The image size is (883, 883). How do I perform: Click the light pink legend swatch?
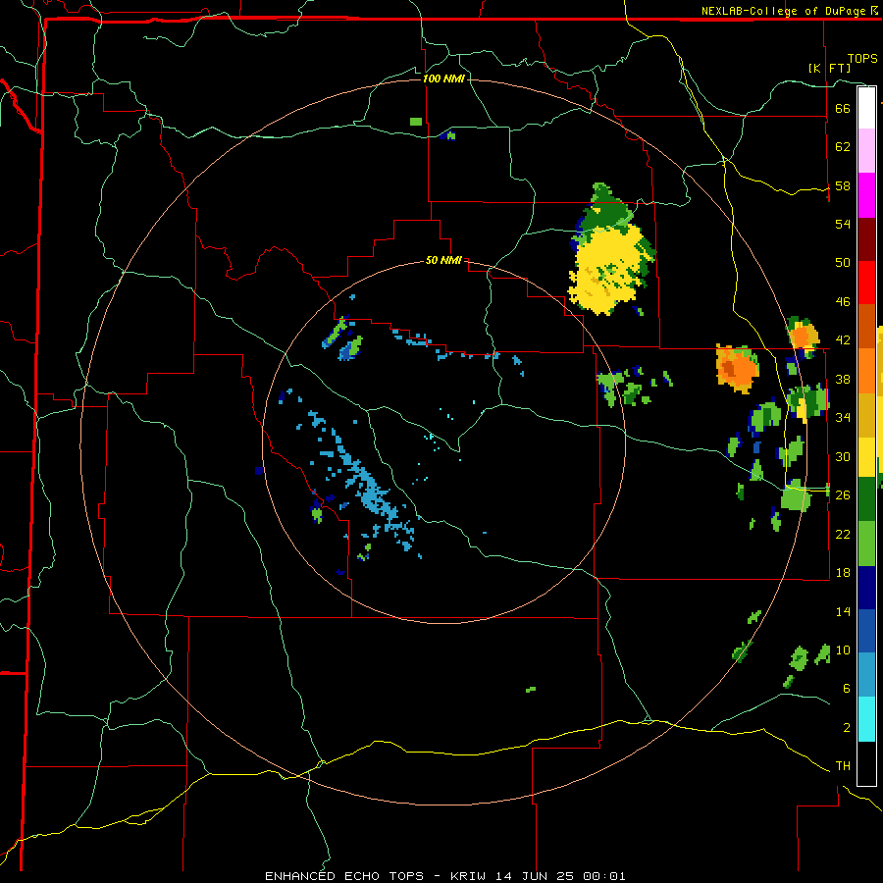coord(866,151)
